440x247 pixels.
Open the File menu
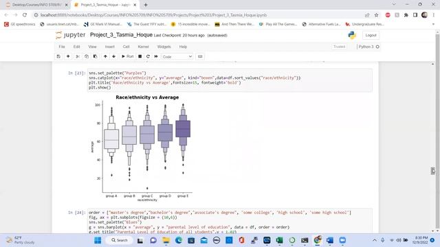(62, 47)
